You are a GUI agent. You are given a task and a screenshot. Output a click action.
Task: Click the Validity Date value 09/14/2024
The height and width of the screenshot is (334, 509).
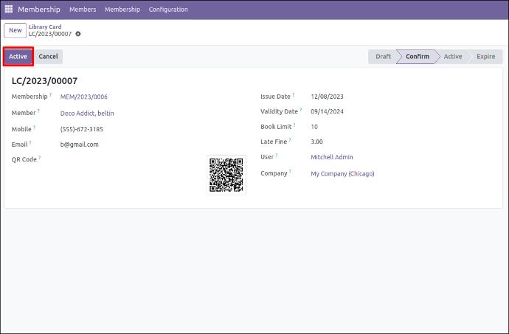327,111
